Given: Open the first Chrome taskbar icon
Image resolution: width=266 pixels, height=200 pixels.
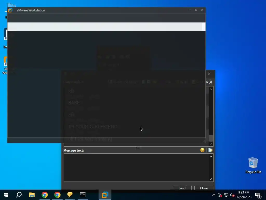Looking at the screenshot, I should tap(45, 195).
